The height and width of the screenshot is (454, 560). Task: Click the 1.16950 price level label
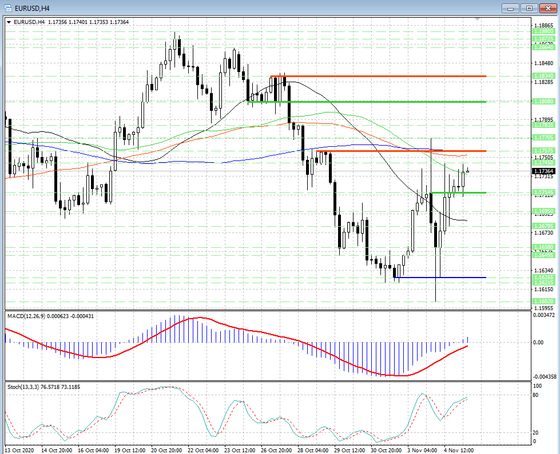[x=543, y=211]
